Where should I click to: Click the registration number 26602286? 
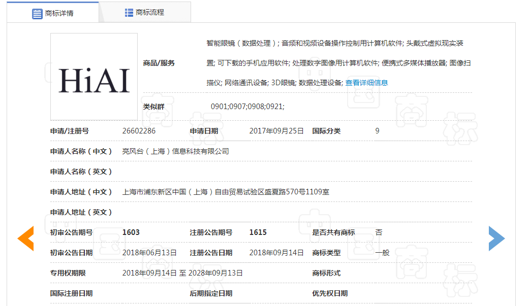click(138, 130)
